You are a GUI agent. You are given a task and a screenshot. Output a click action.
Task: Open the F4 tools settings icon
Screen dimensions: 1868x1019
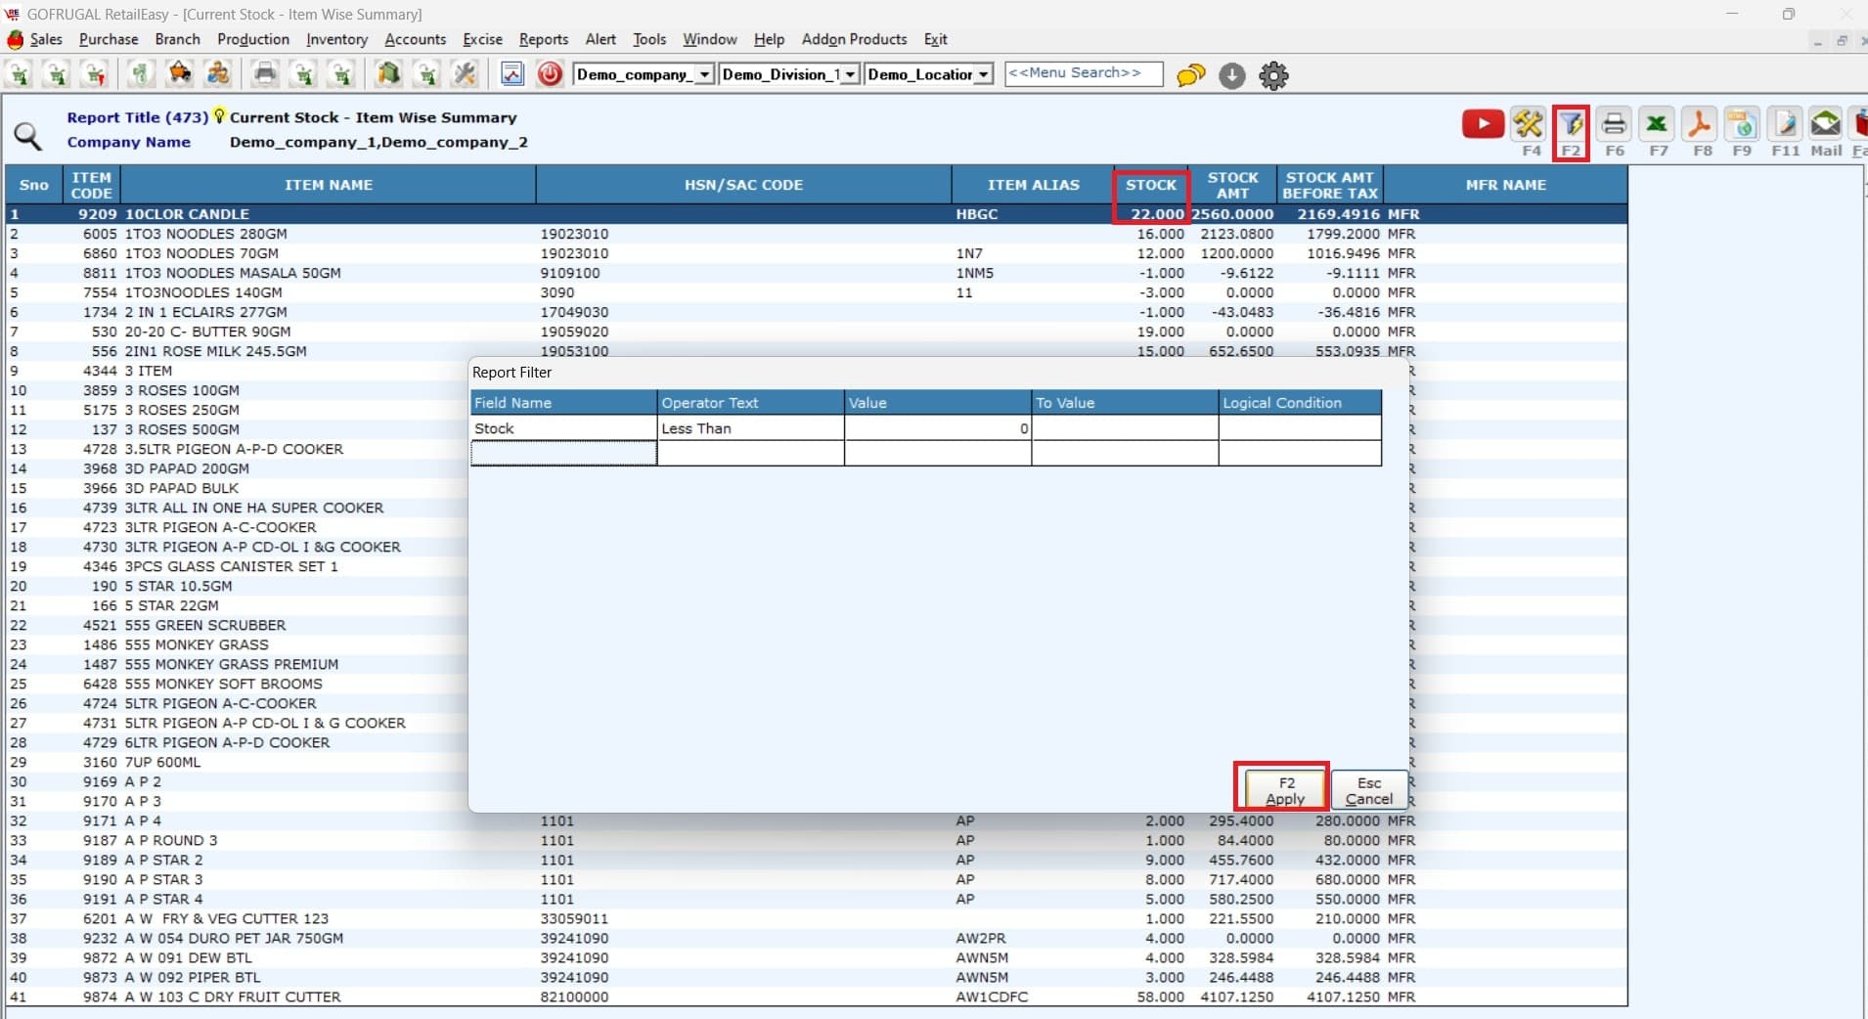pos(1528,125)
